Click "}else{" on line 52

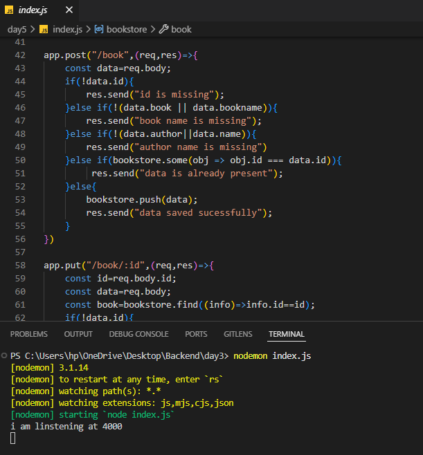tap(80, 186)
